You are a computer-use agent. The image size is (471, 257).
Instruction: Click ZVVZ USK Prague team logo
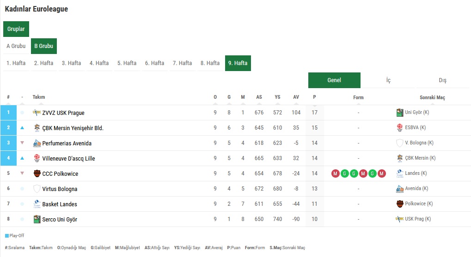(x=37, y=113)
